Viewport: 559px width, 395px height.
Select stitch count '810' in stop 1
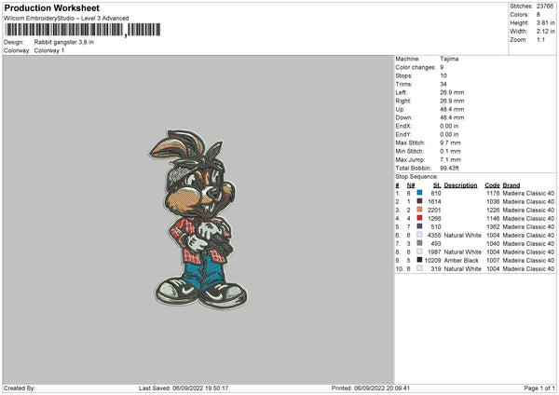(x=436, y=193)
